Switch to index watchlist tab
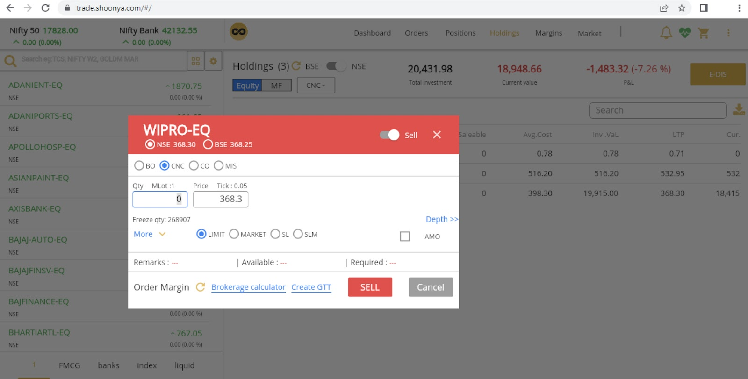Viewport: 748px width, 379px height. click(147, 365)
